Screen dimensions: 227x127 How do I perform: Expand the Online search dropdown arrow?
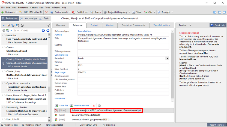point(70,12)
